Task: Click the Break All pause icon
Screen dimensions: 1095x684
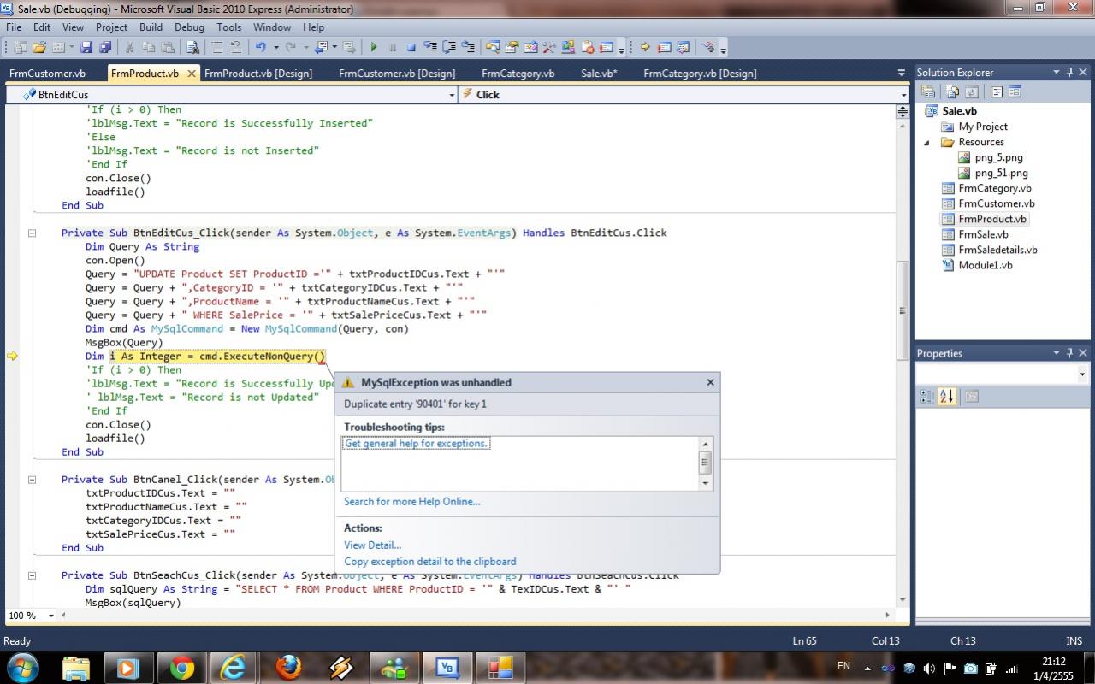Action: click(393, 47)
